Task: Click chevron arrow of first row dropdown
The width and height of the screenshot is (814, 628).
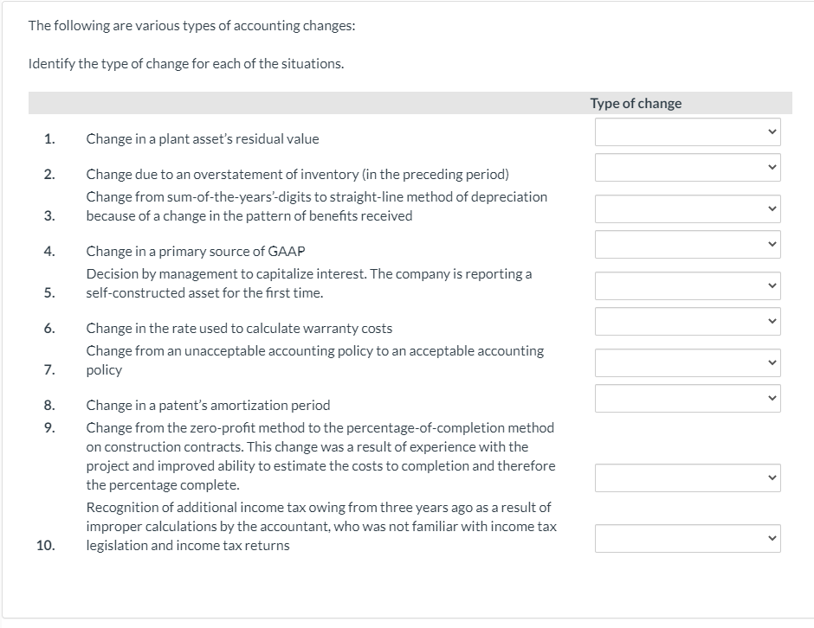Action: point(772,131)
